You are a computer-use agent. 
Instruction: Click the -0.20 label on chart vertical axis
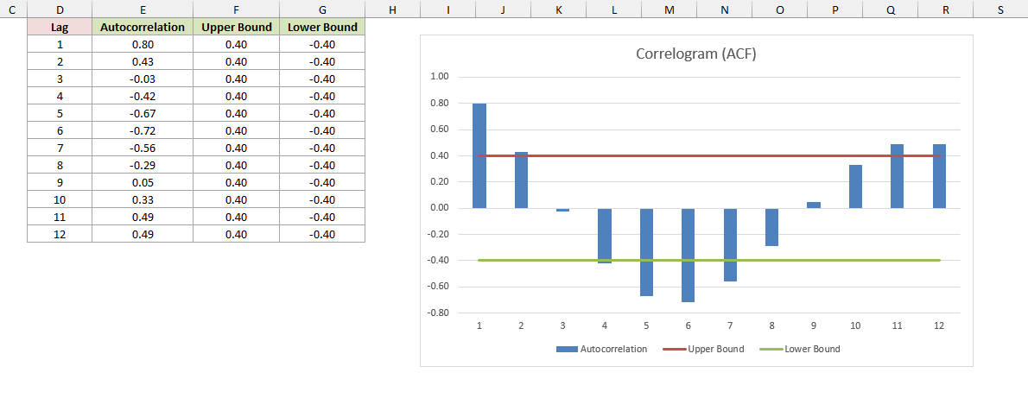pyautogui.click(x=438, y=234)
